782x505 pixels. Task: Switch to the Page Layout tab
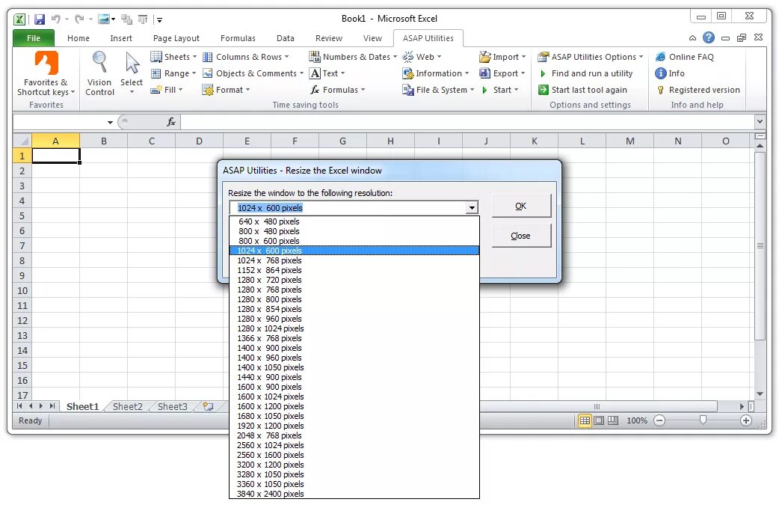click(x=176, y=38)
